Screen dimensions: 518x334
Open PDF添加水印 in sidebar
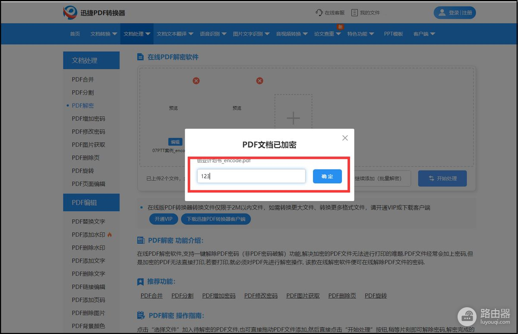88,235
